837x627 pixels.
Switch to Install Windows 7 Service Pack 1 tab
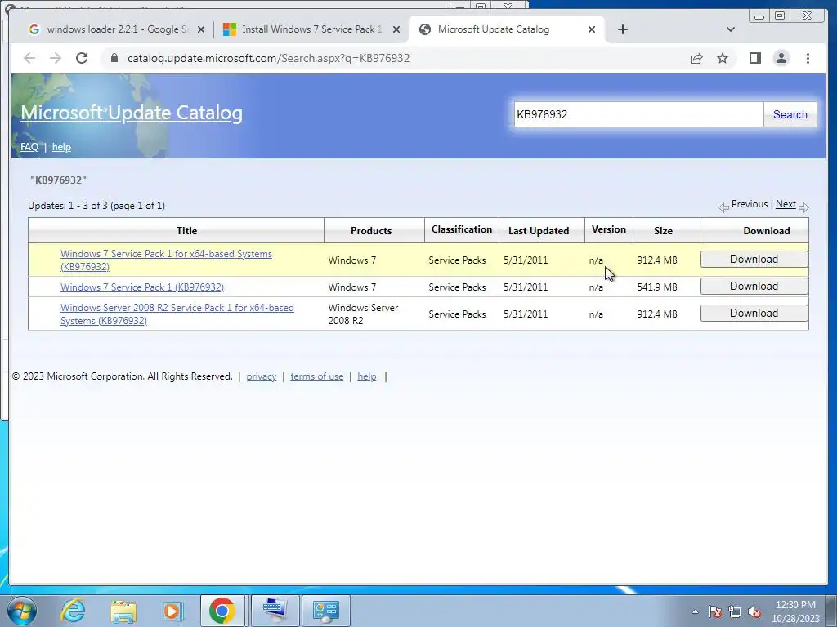[311, 29]
